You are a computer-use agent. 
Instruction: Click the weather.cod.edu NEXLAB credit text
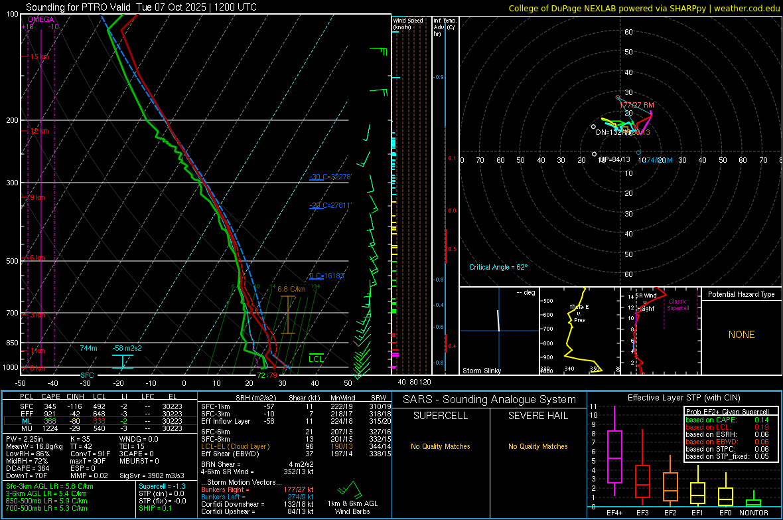pos(644,8)
